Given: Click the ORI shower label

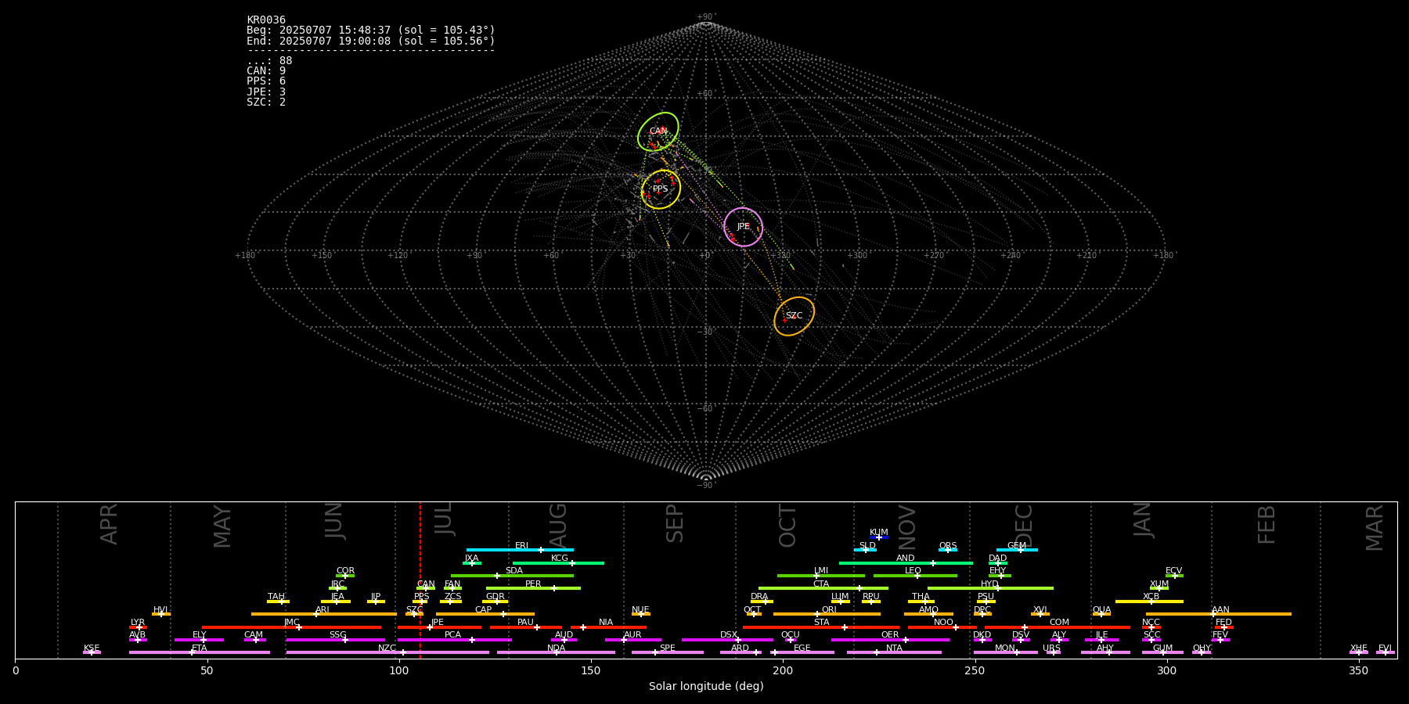Looking at the screenshot, I should click(x=829, y=610).
